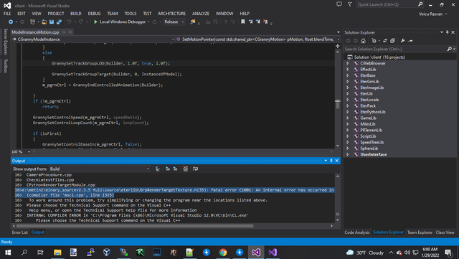
Task: Click Go to Next Message icon in Output
Action: click(175, 169)
